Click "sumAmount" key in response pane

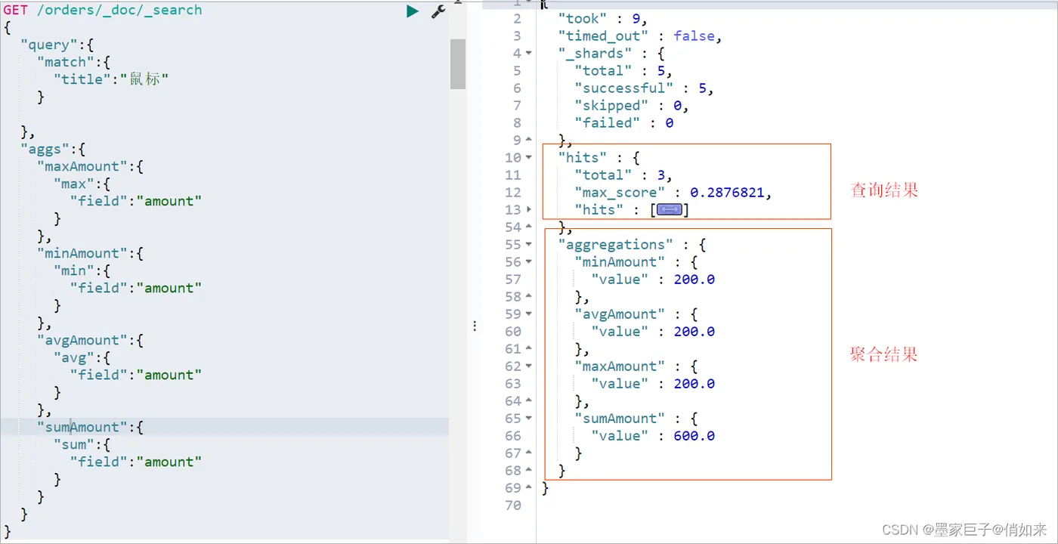(620, 418)
